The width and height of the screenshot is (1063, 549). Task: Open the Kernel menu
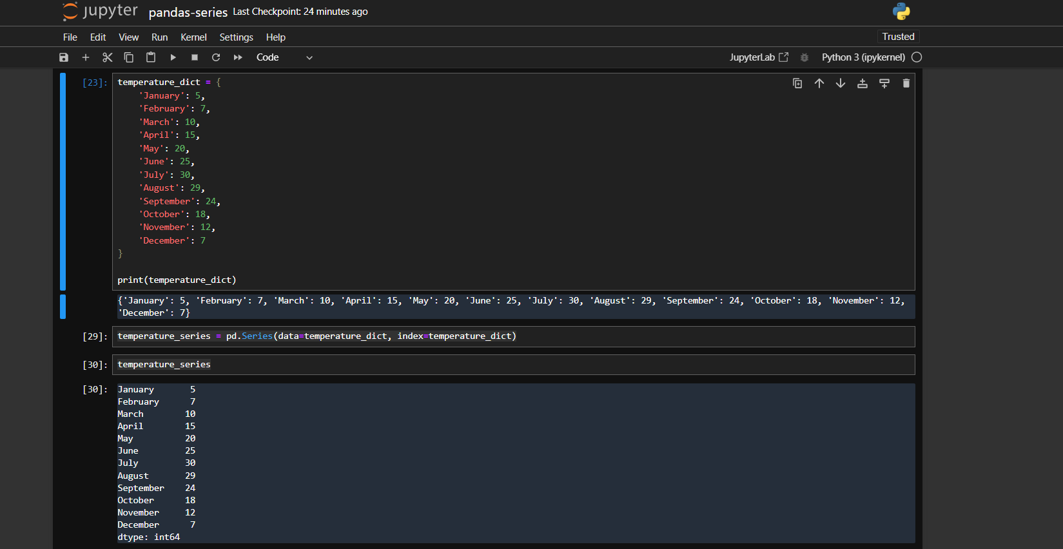(x=193, y=37)
